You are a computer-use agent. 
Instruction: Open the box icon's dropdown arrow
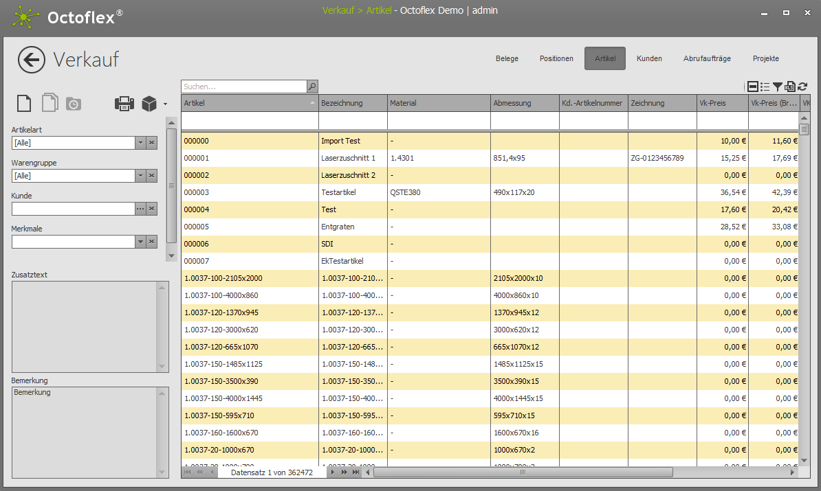[x=165, y=104]
